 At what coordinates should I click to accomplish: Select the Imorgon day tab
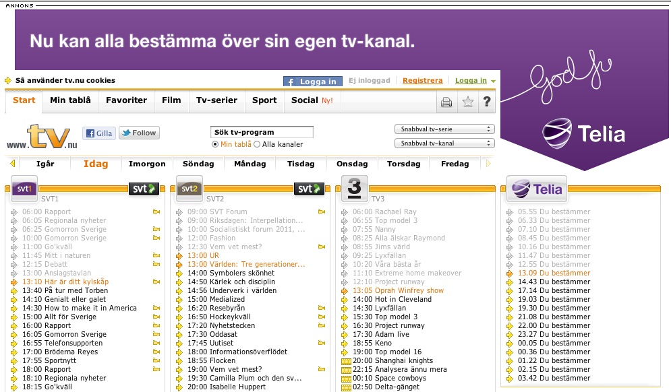point(147,164)
